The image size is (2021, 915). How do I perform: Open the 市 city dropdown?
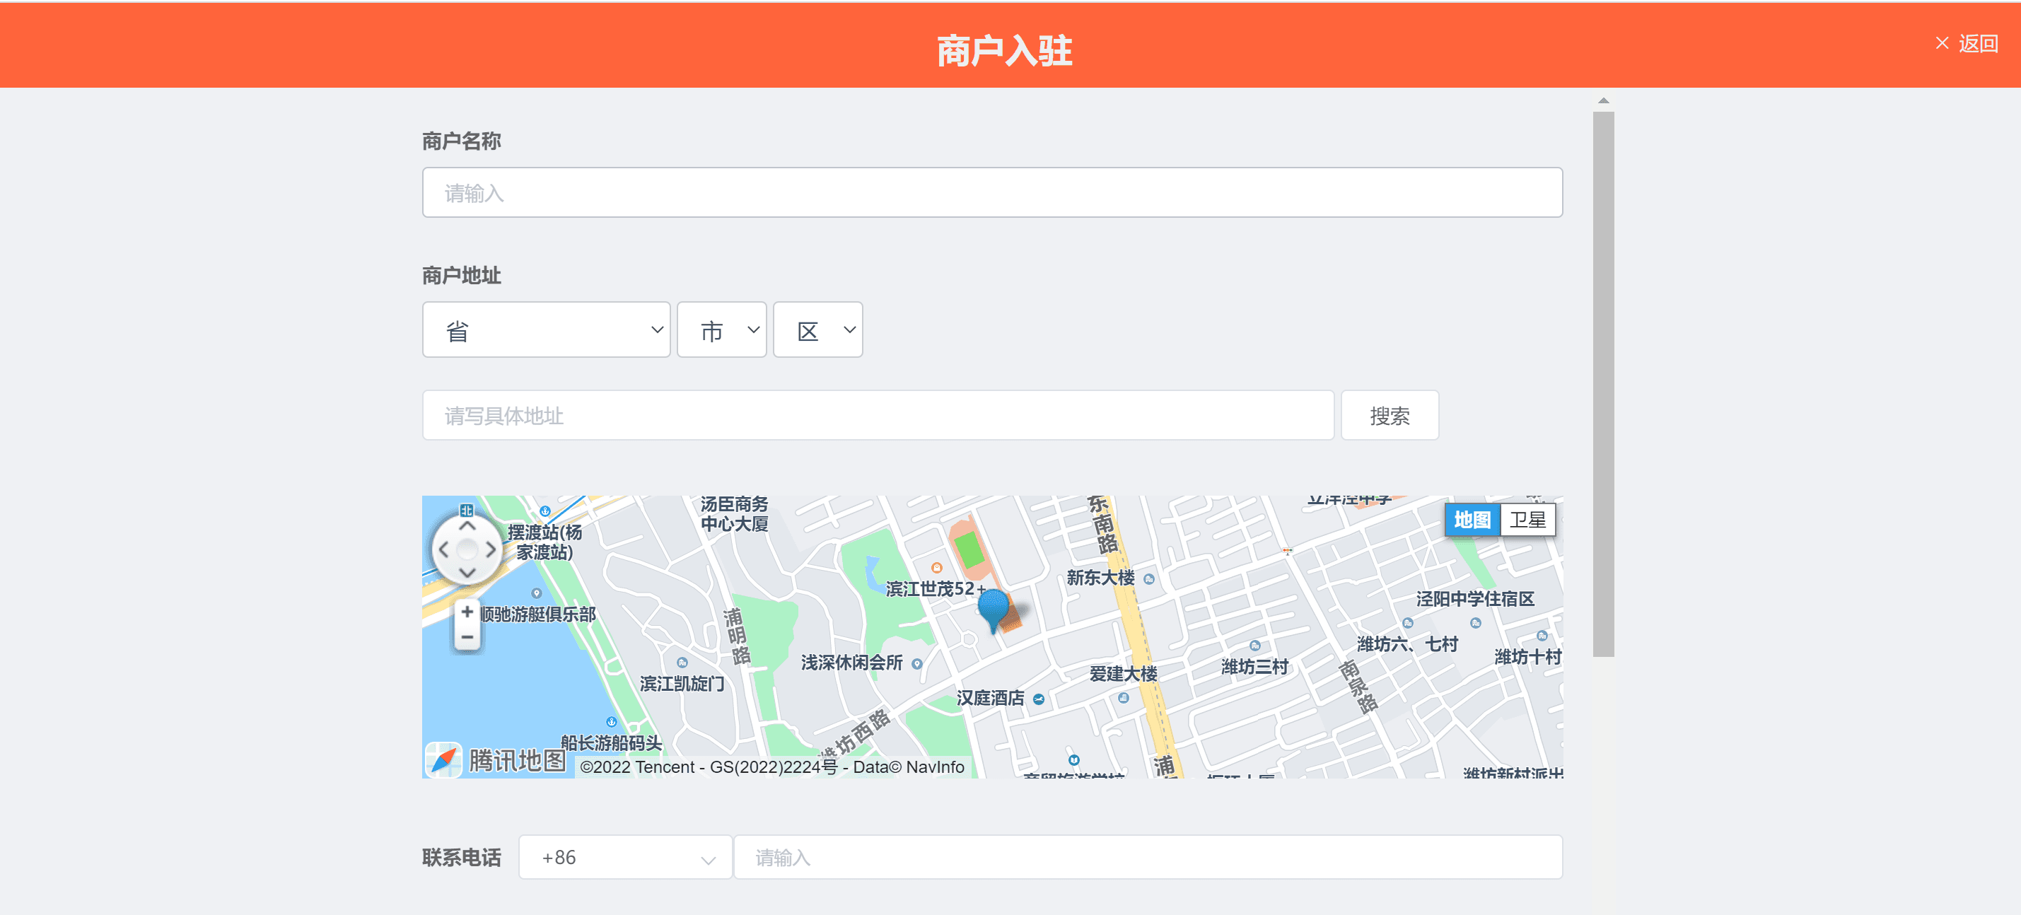pos(722,330)
